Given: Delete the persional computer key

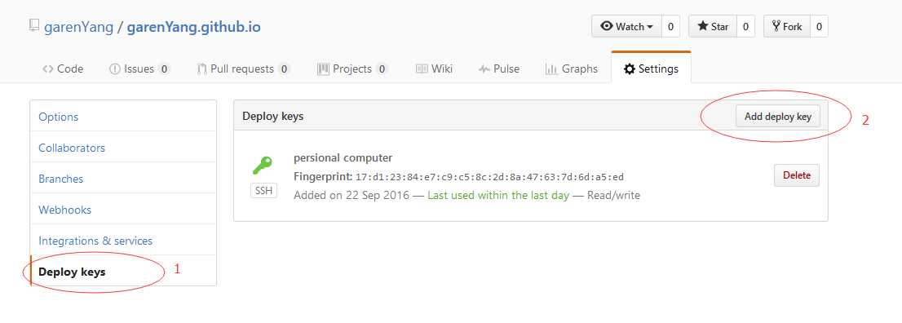Looking at the screenshot, I should 797,175.
